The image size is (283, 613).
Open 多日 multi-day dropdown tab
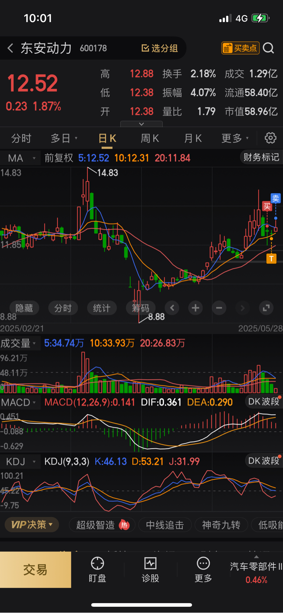(x=64, y=138)
